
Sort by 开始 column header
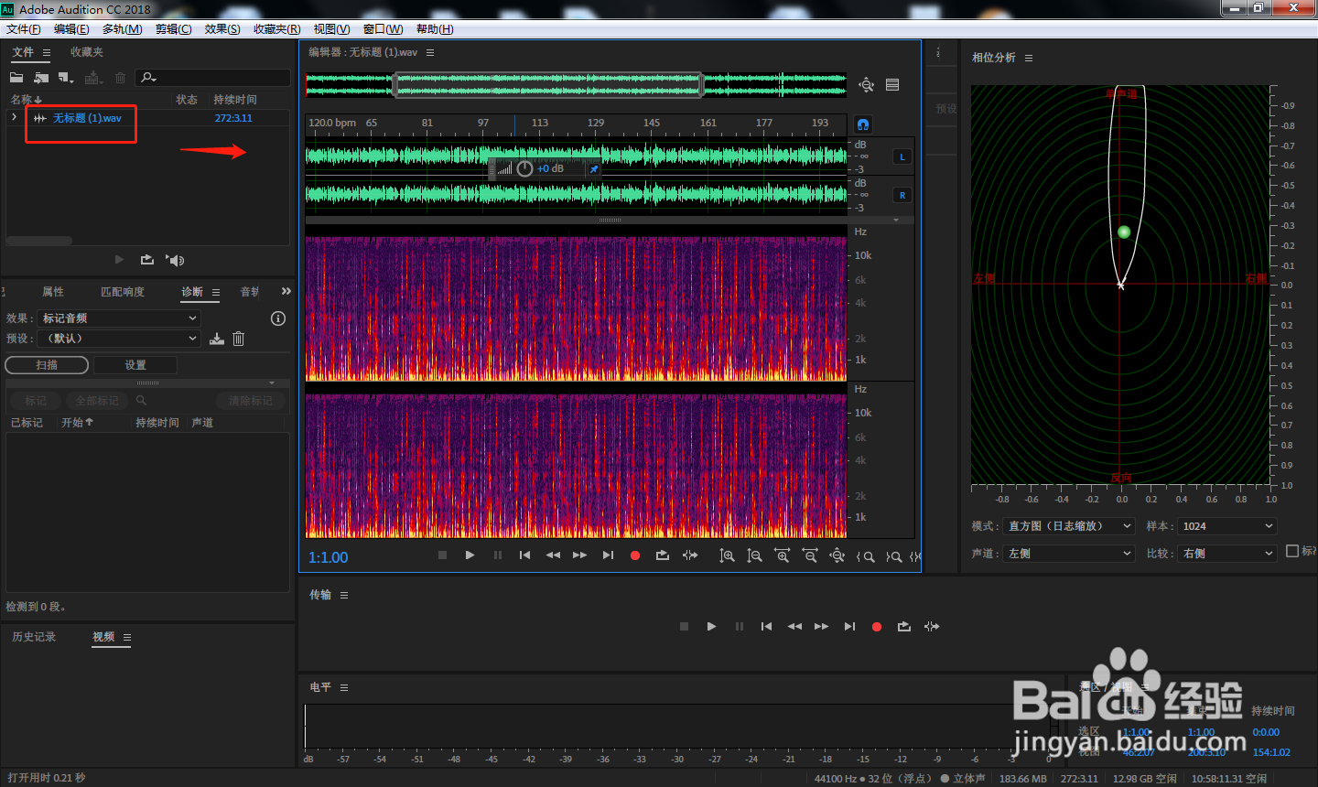coord(77,423)
